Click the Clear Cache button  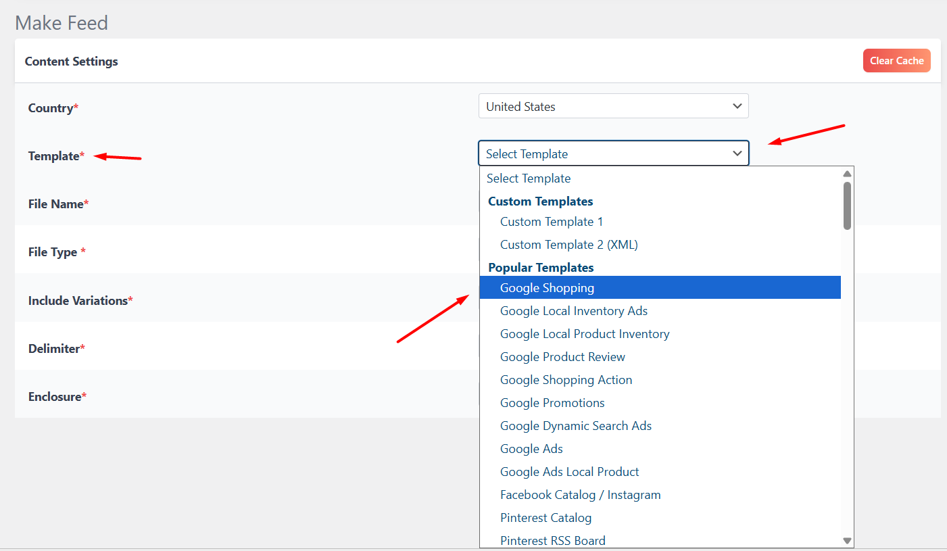tap(896, 61)
